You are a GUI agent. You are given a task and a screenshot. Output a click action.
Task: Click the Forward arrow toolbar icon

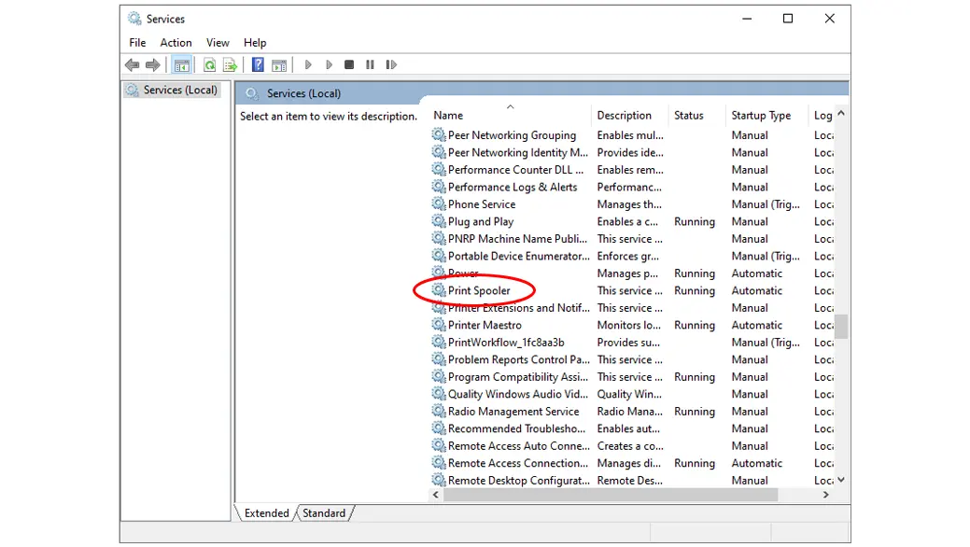click(x=152, y=65)
